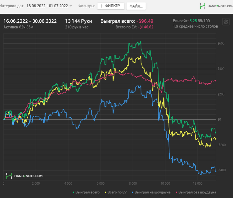233x198 pixels.
Task: Click the 8 000 x-axis label
Action: coord(133,183)
